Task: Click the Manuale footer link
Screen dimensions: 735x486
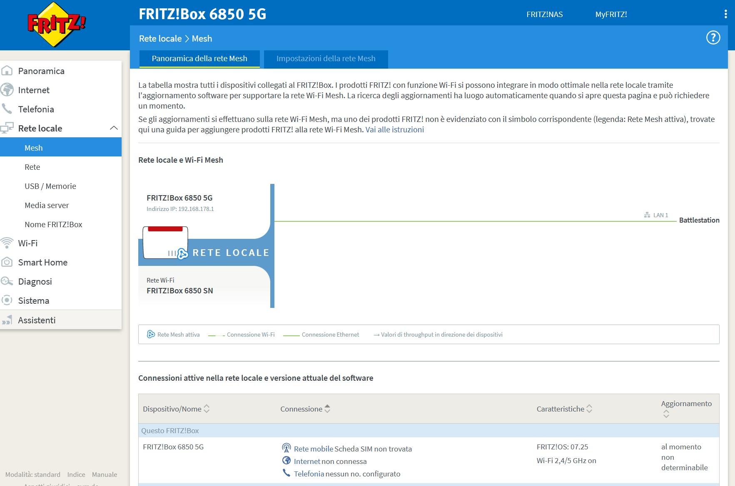Action: point(105,474)
